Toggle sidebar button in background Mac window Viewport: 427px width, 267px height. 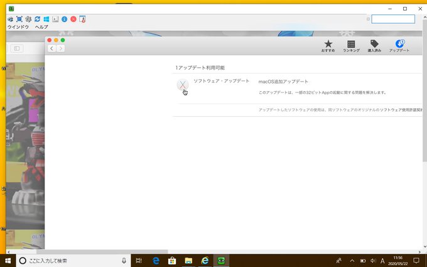(x=16, y=48)
